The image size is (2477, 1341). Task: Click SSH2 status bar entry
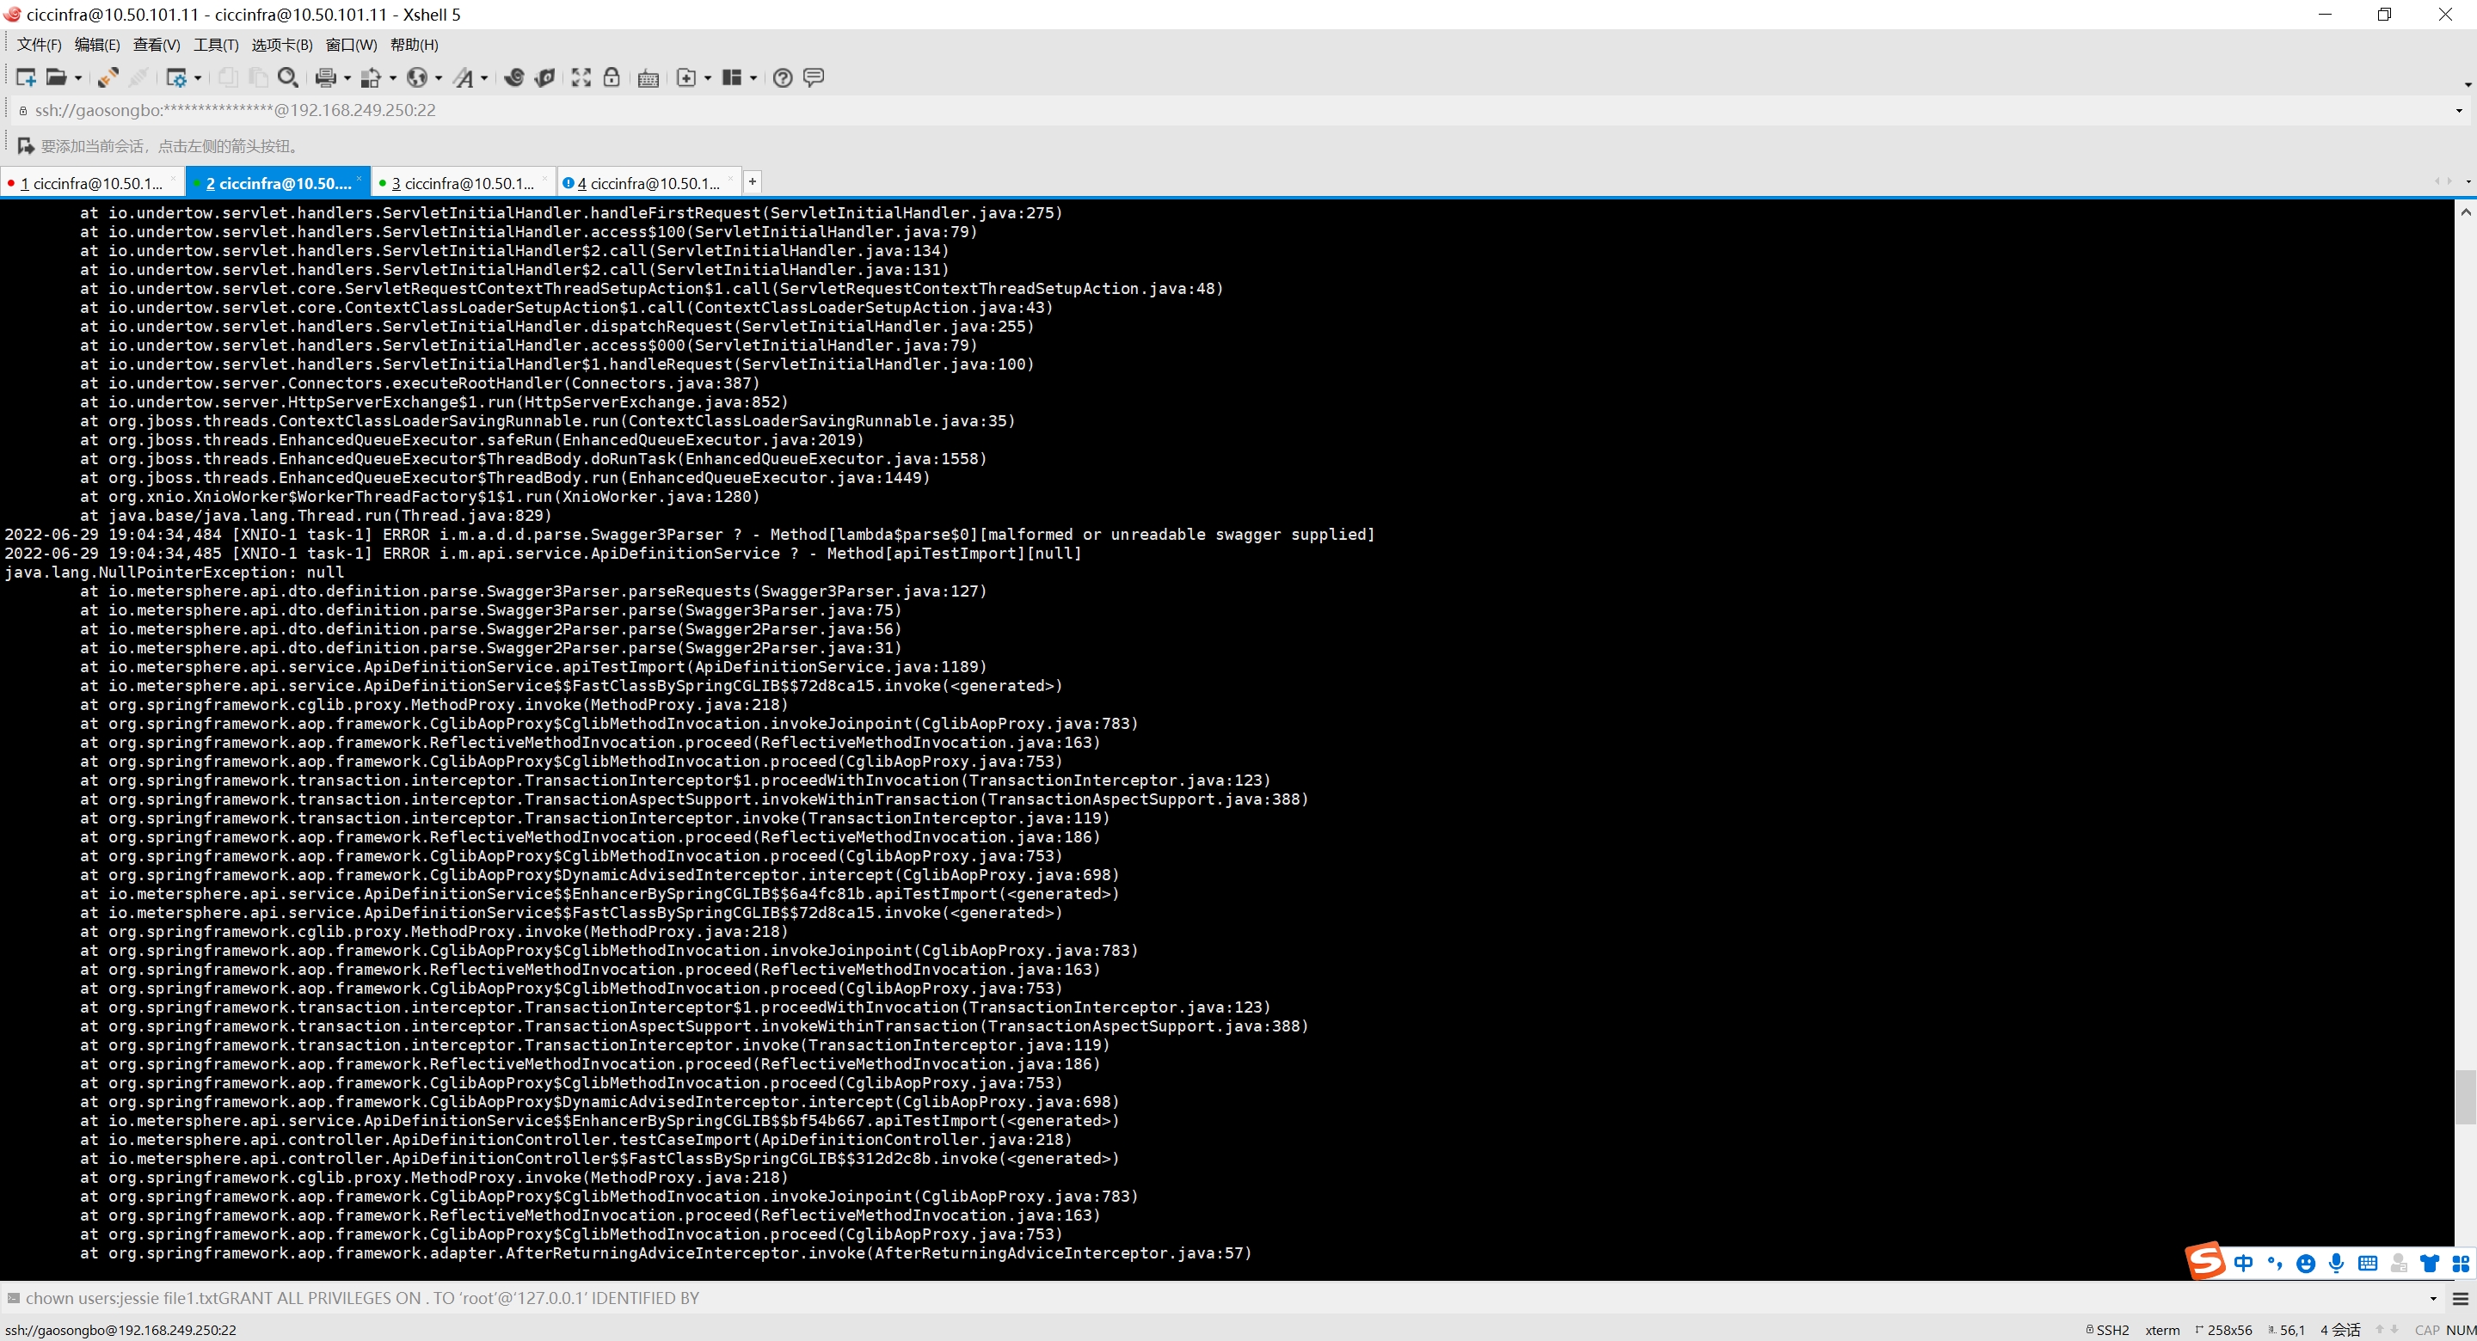pyautogui.click(x=2107, y=1331)
